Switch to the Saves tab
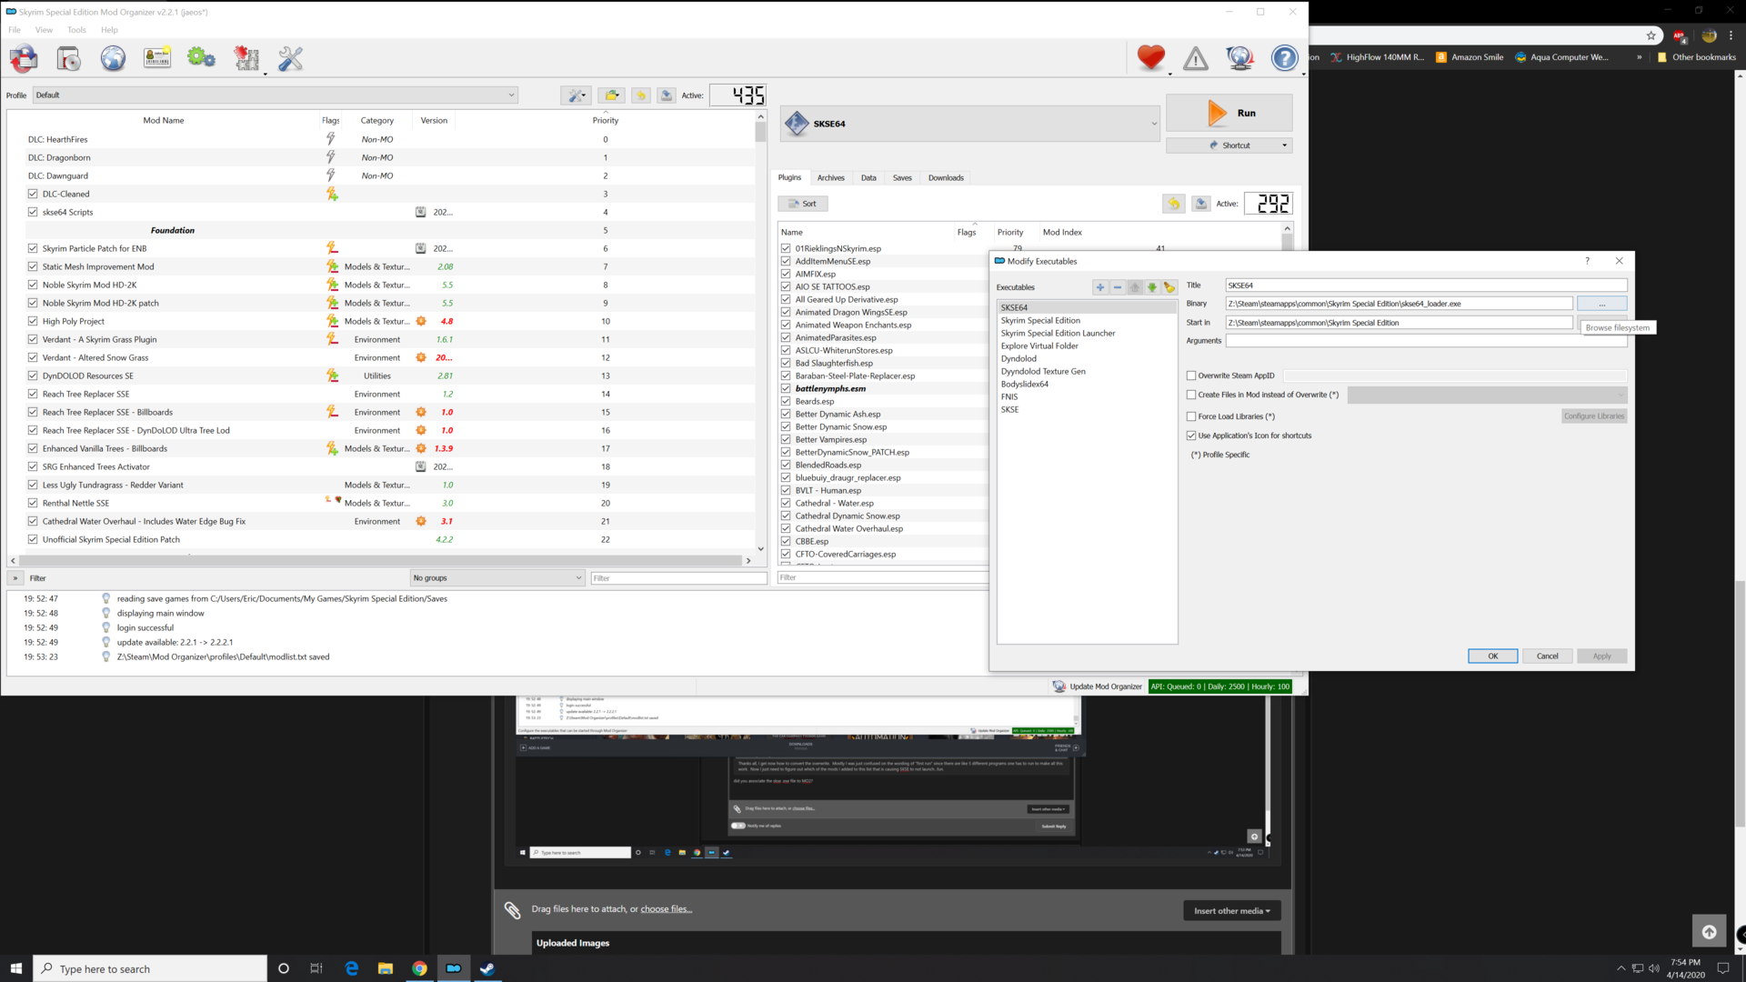 point(902,178)
